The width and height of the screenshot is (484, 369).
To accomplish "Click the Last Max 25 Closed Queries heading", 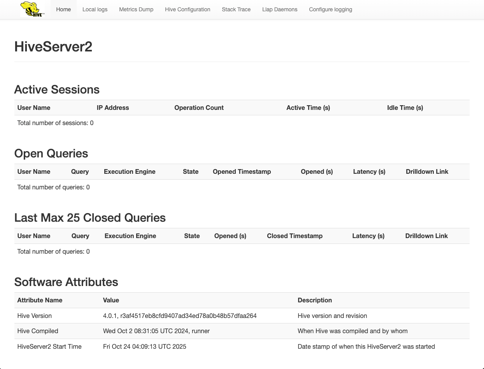I will pyautogui.click(x=90, y=218).
